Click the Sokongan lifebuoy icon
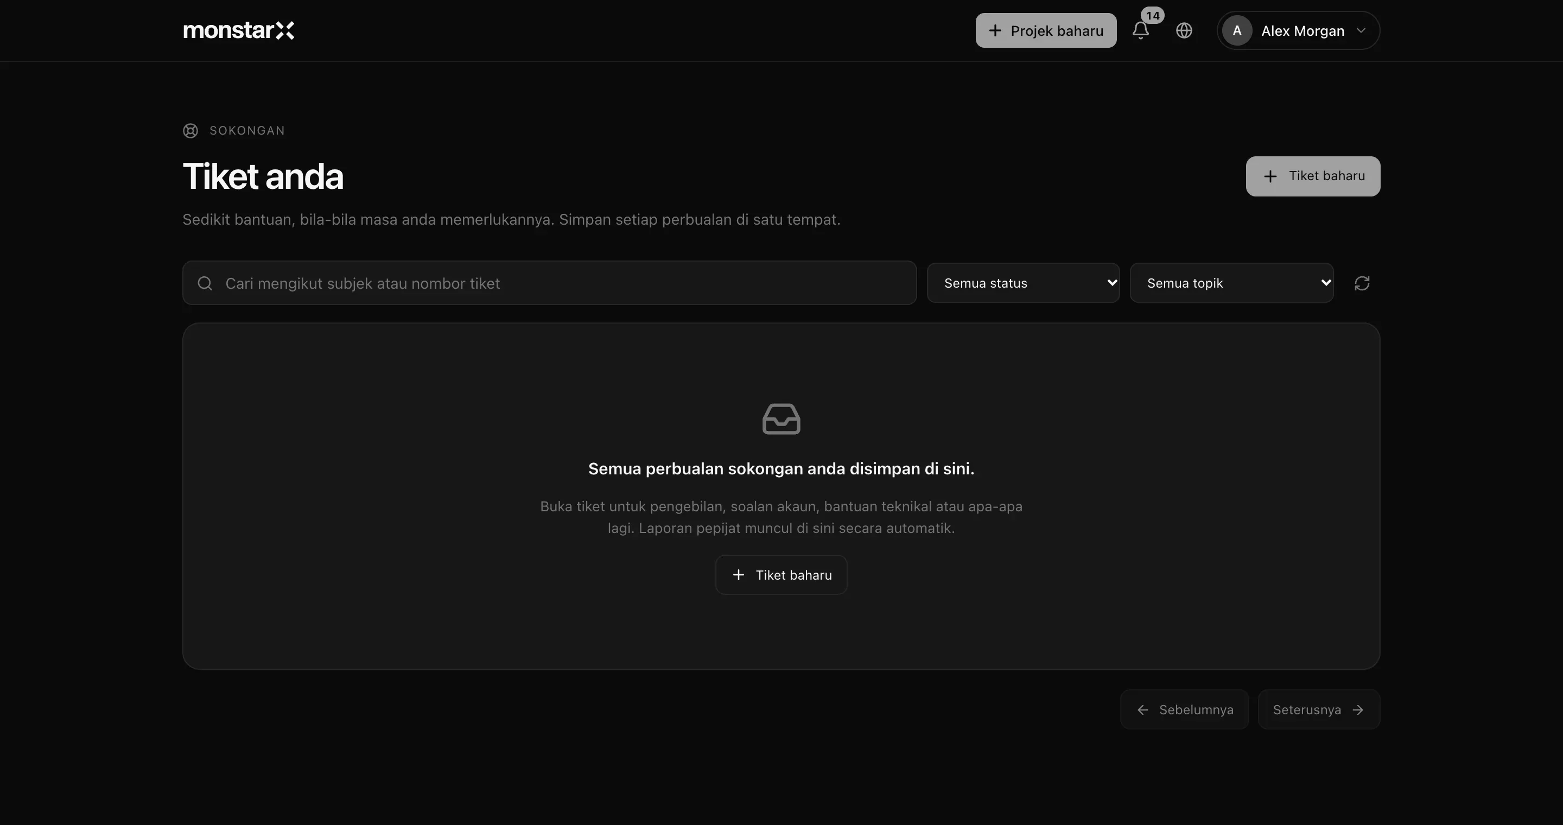Viewport: 1563px width, 825px height. coord(190,130)
